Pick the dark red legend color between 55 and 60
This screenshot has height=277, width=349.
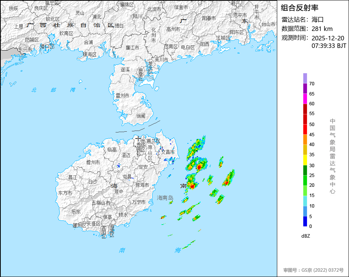point(305,109)
